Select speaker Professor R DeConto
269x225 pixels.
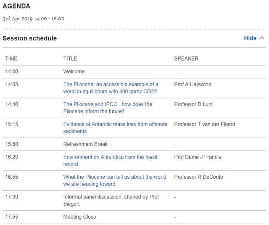pos(198,177)
